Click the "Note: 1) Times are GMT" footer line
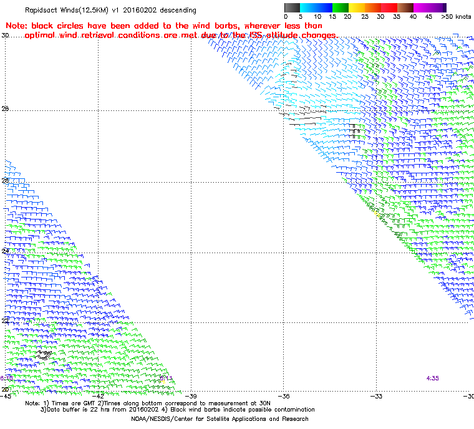 (148, 403)
